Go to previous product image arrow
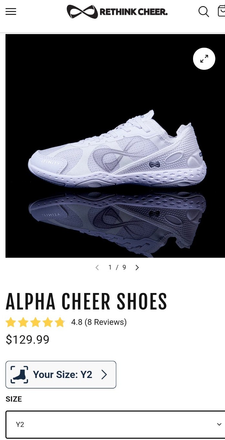The width and height of the screenshot is (225, 440). (x=97, y=267)
